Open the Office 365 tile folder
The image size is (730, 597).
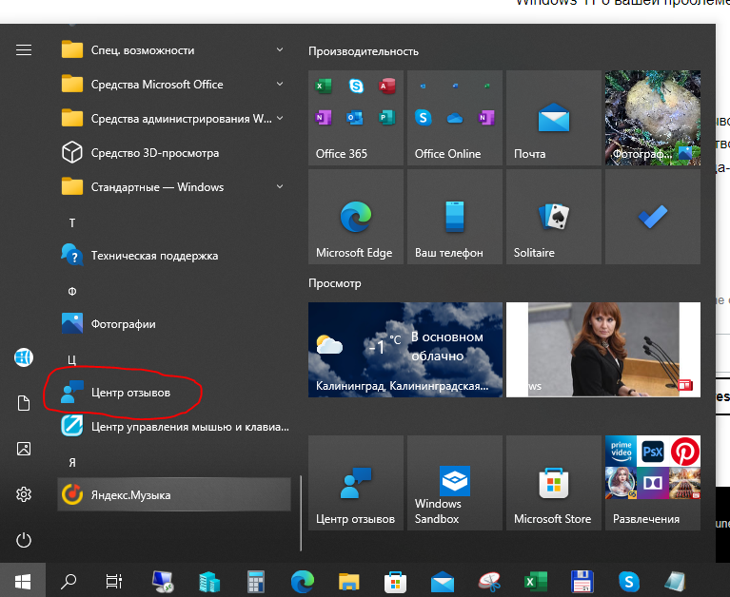(356, 118)
